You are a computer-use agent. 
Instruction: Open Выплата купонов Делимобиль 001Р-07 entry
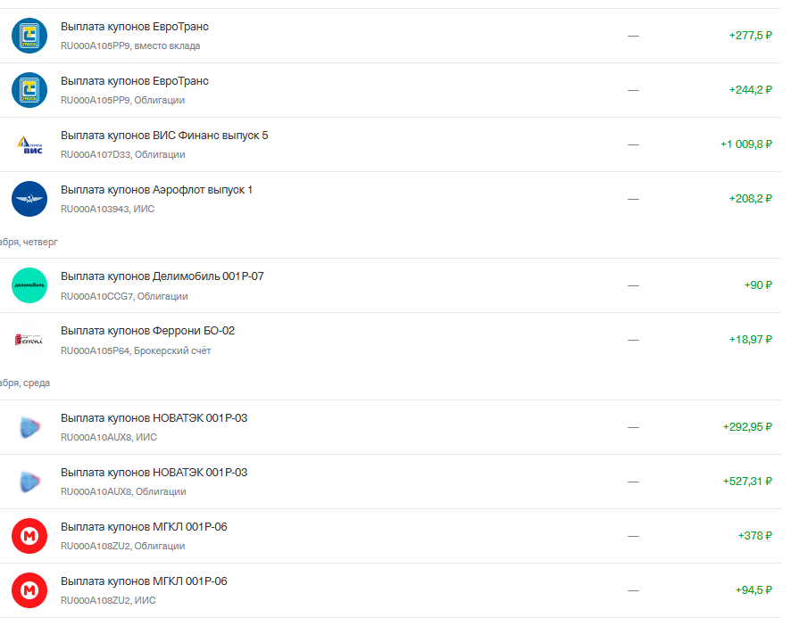click(x=162, y=276)
